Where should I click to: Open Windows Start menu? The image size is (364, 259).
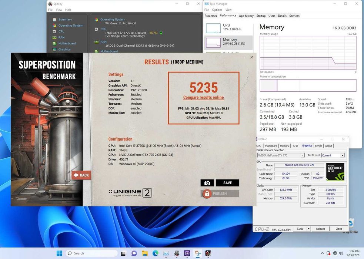point(59,253)
